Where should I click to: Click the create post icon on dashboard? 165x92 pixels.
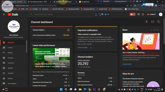coord(159,21)
